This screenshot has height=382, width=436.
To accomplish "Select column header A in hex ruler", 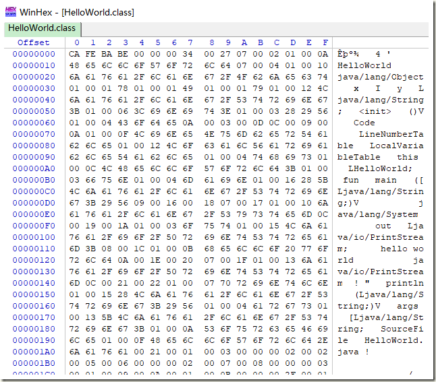I will [244, 42].
